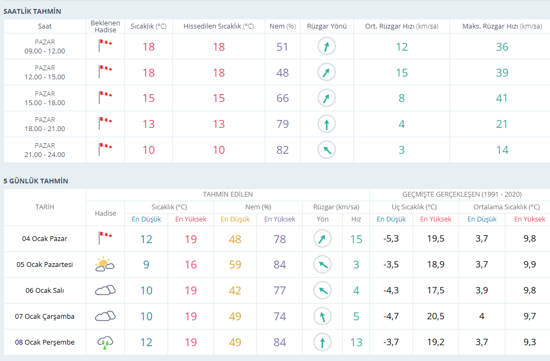
Task: Click the windsock icon for Pazar 15.00 - 18.00
Action: click(105, 98)
